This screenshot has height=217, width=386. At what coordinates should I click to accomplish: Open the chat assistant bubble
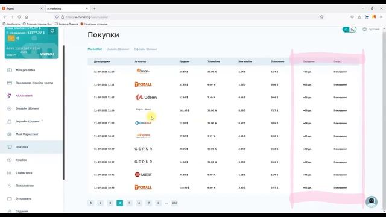pos(372,201)
